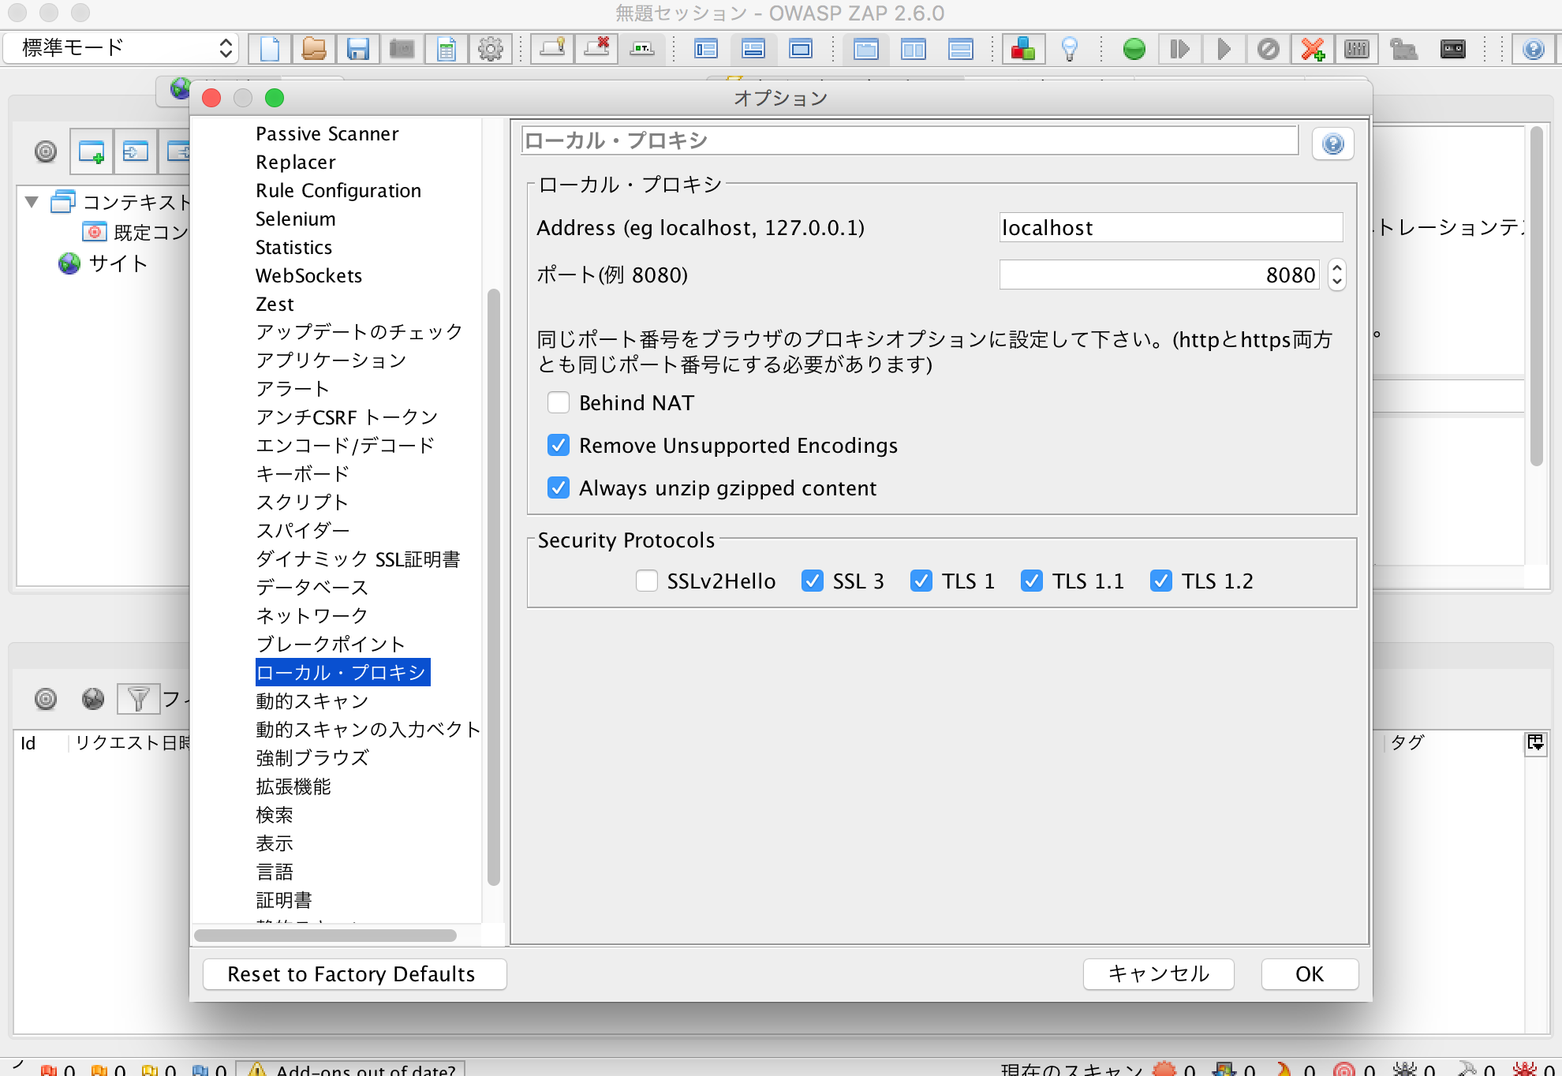Collapse the コンテキスト tree node

point(30,203)
